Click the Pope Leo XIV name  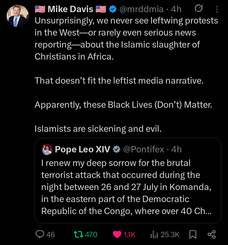point(82,149)
